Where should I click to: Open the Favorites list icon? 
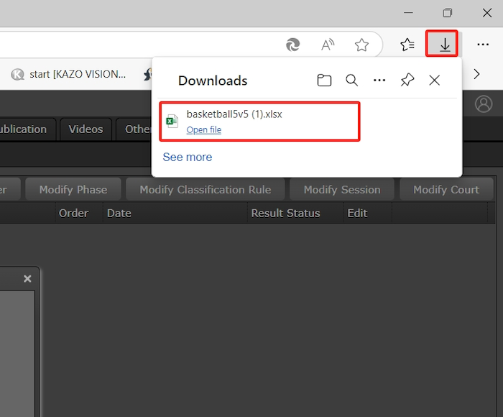(x=407, y=45)
